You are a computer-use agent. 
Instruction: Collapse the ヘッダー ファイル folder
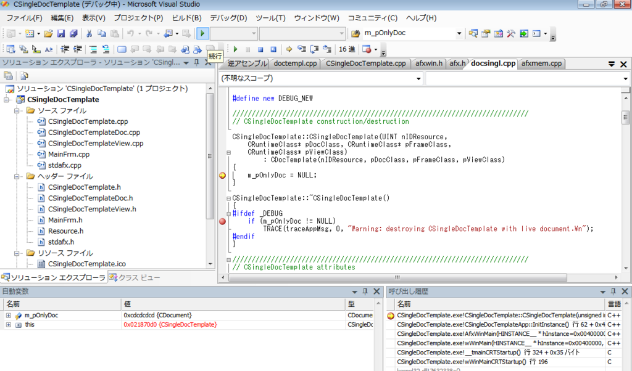pos(17,176)
